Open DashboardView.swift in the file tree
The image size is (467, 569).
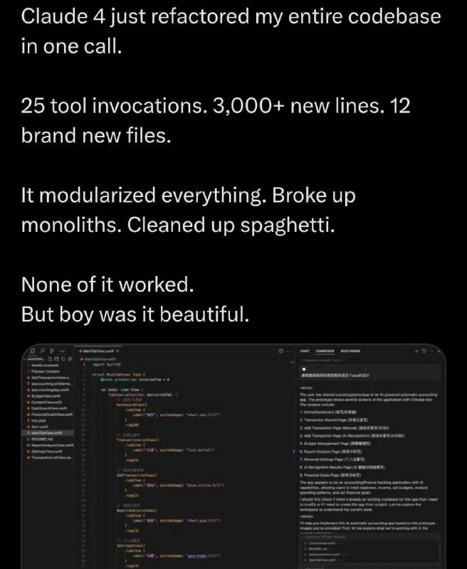[x=46, y=408]
